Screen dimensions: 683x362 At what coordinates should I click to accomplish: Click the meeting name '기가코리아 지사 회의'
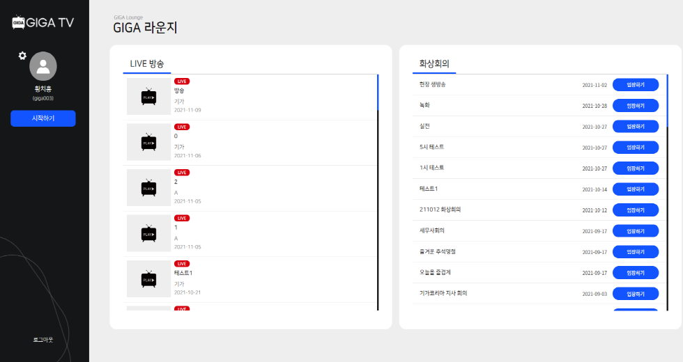coord(443,293)
